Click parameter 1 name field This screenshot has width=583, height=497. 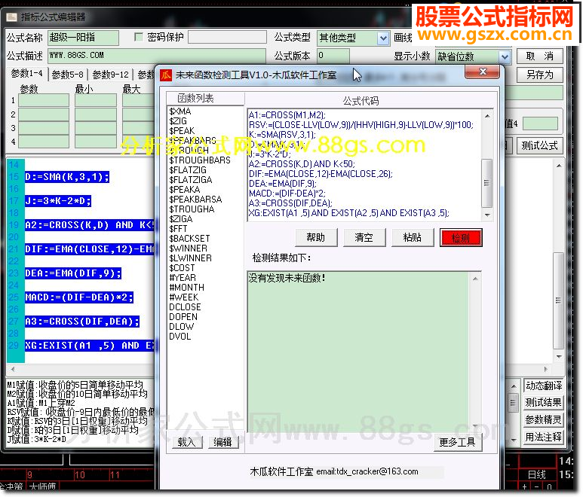pos(44,101)
